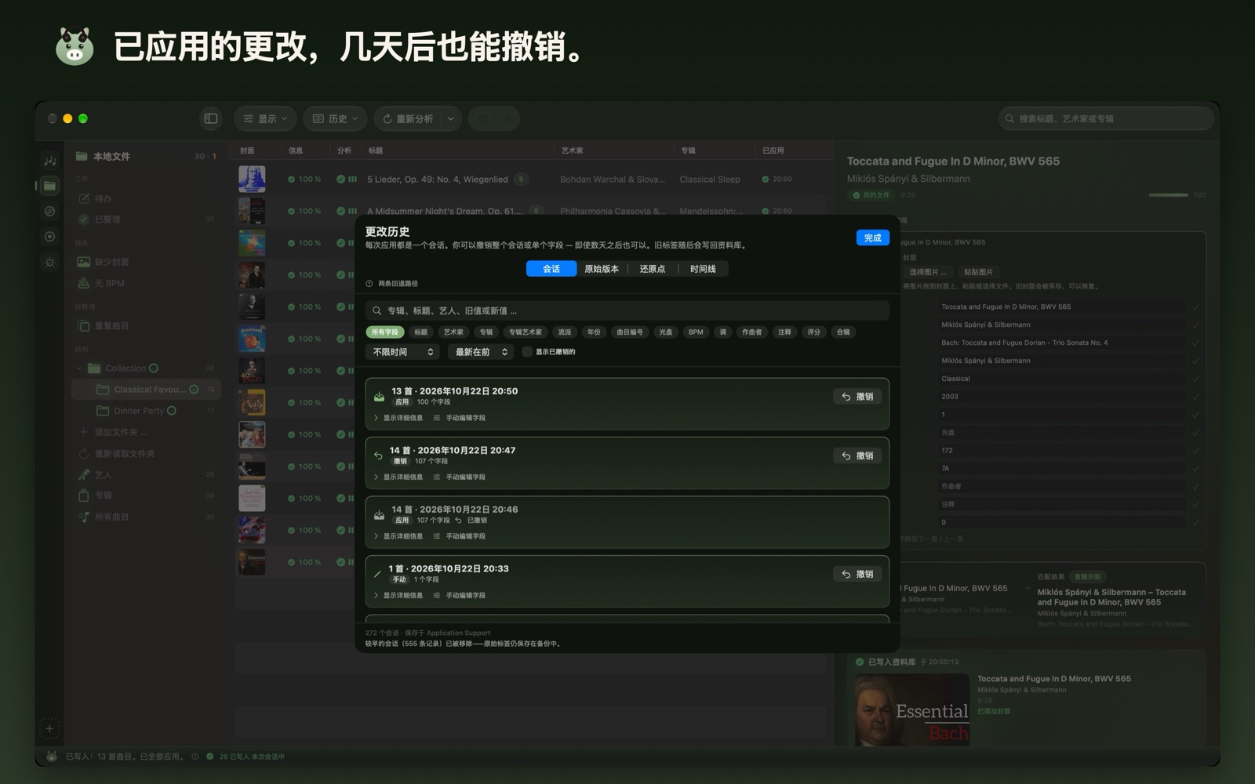Click 撤销 for the 20:50 session
1255x784 pixels.
(857, 397)
